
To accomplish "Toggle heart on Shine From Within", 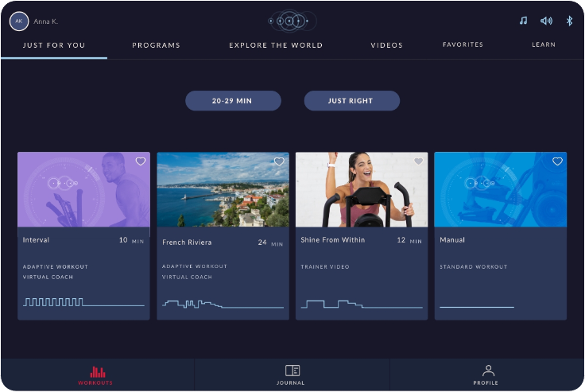I will point(419,161).
